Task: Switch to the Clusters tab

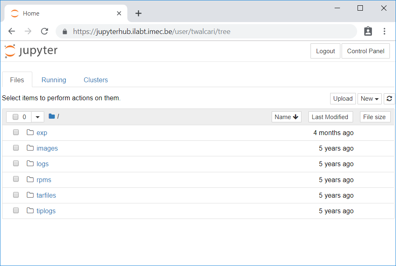Action: point(96,80)
